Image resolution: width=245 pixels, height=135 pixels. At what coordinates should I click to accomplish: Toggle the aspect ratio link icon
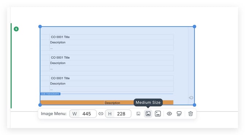[101, 113]
